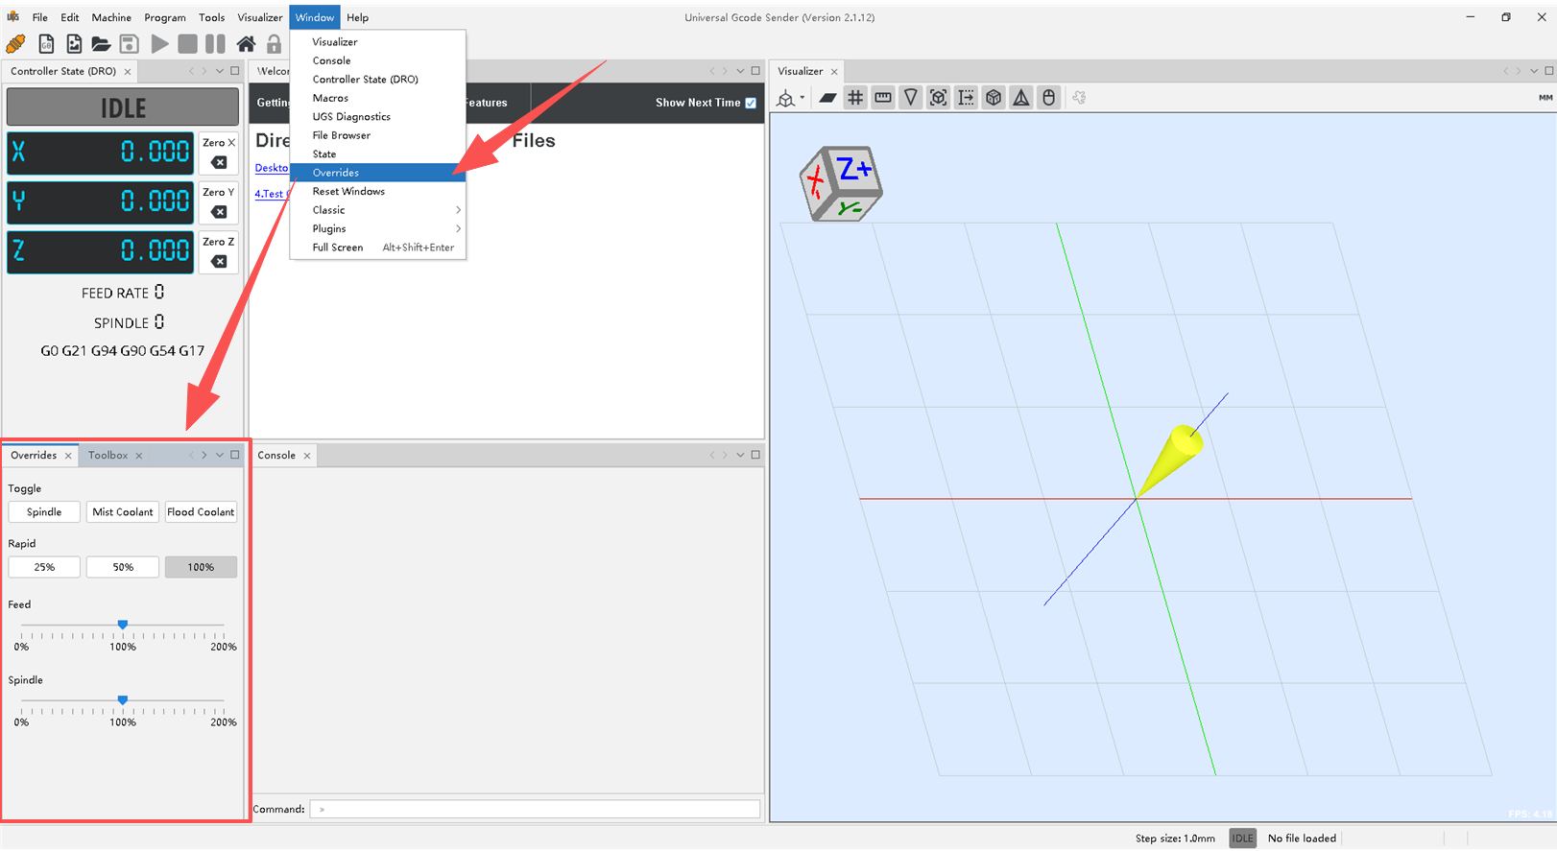Open the tab list dropdown in Welcome panel
The height and width of the screenshot is (851, 1557).
[740, 71]
